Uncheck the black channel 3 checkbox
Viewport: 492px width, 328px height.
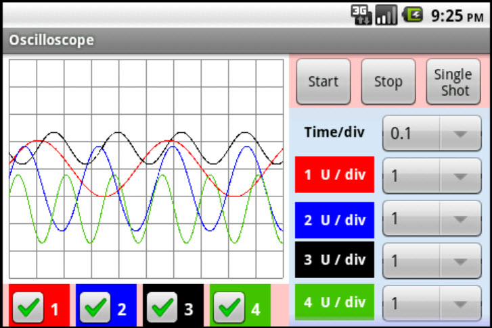coord(162,307)
